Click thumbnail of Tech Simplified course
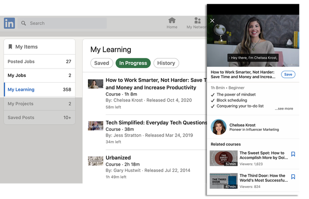 pyautogui.click(x=96, y=126)
